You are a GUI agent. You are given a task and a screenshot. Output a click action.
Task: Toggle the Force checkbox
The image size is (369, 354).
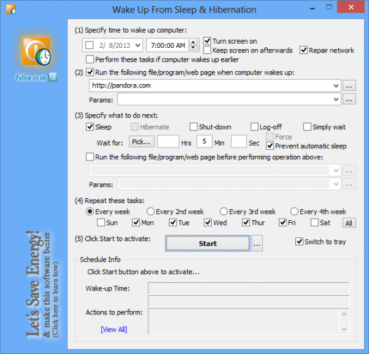pyautogui.click(x=270, y=137)
